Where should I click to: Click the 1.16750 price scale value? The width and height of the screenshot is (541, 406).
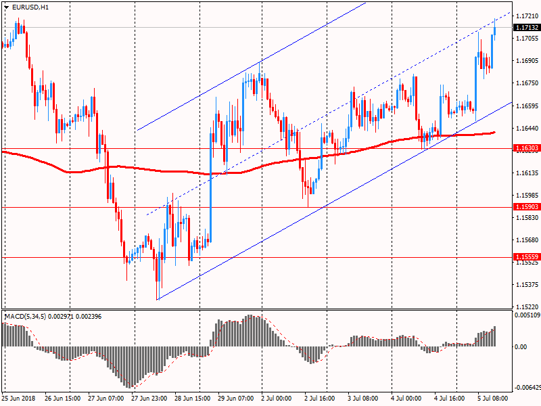pyautogui.click(x=527, y=83)
